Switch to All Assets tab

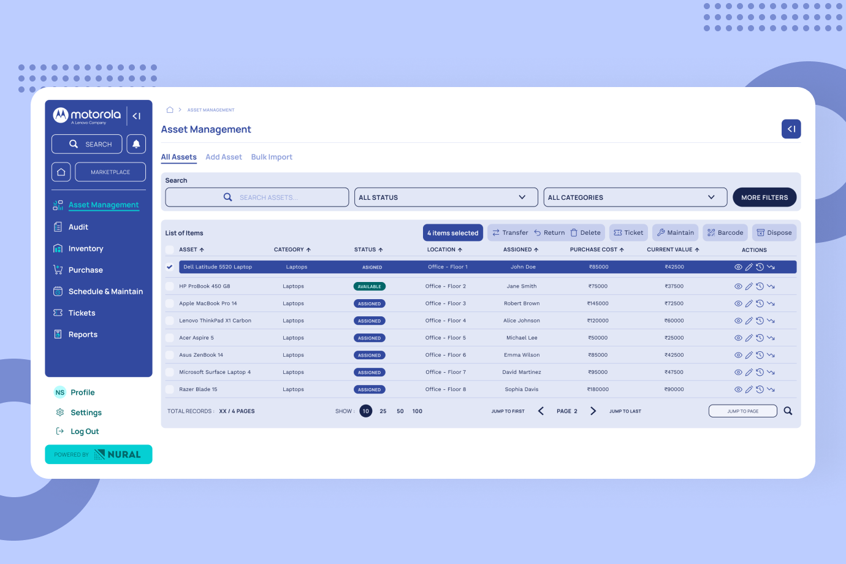179,157
